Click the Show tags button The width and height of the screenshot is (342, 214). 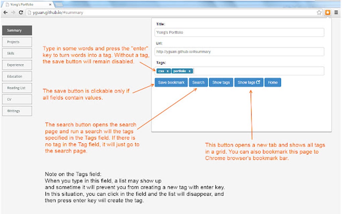(221, 82)
